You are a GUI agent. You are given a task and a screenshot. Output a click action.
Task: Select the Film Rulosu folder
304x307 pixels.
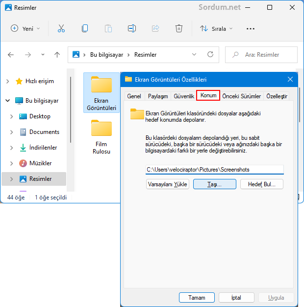(x=101, y=137)
